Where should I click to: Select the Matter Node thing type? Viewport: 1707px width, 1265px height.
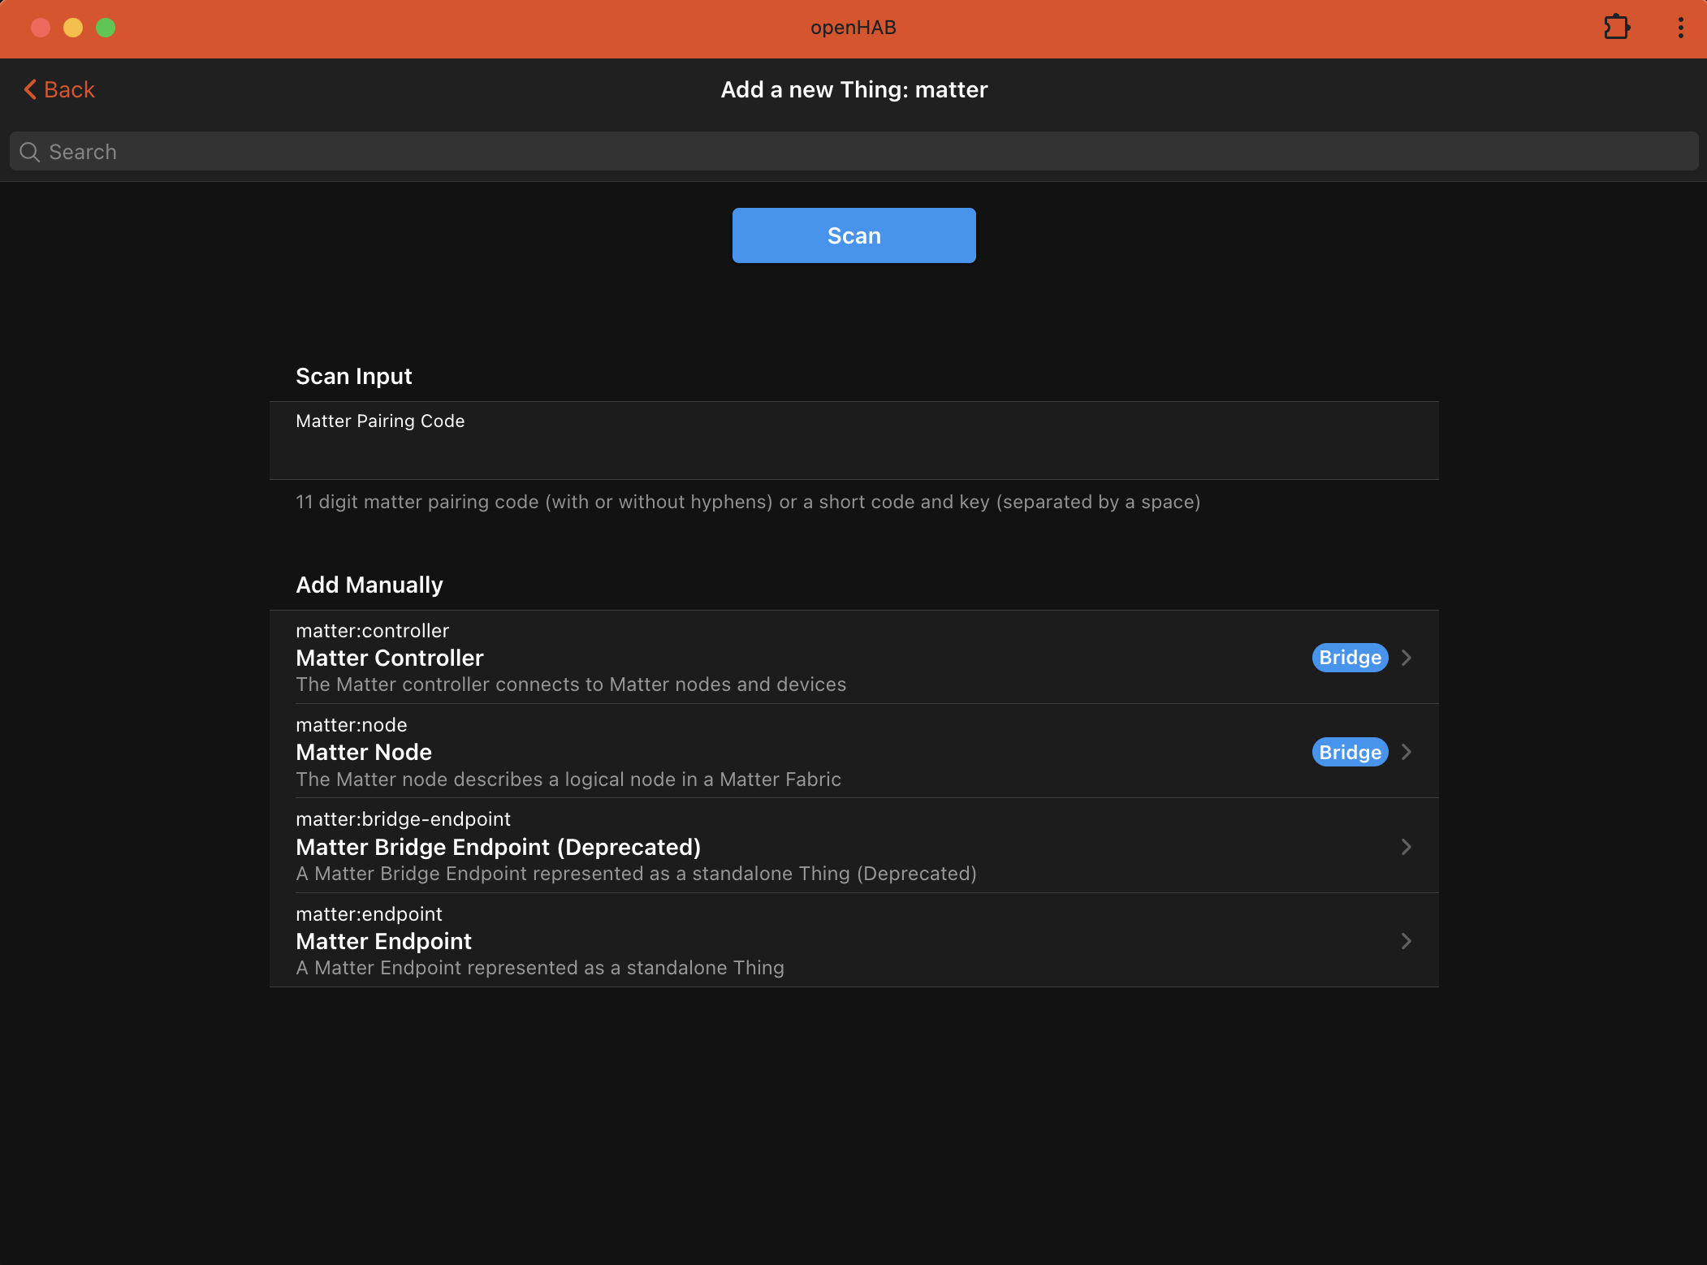click(x=364, y=753)
